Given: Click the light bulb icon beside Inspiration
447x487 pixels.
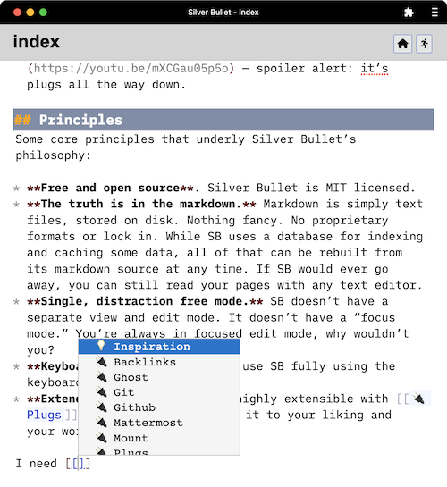Looking at the screenshot, I should click(x=101, y=346).
